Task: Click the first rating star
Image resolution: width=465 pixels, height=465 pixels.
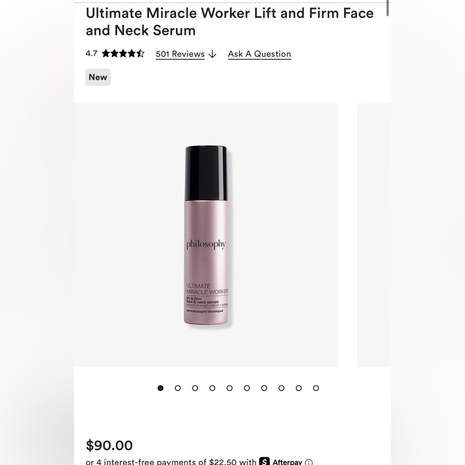Action: (x=106, y=53)
